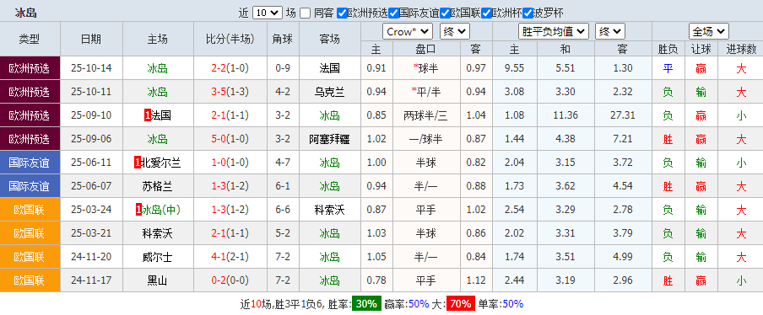Image resolution: width=763 pixels, height=315 pixels.
Task: Click the red card badge next to 冰岛(中)
Action: click(138, 211)
